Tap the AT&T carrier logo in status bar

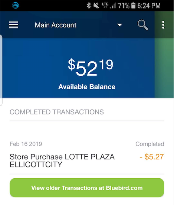(16, 5)
